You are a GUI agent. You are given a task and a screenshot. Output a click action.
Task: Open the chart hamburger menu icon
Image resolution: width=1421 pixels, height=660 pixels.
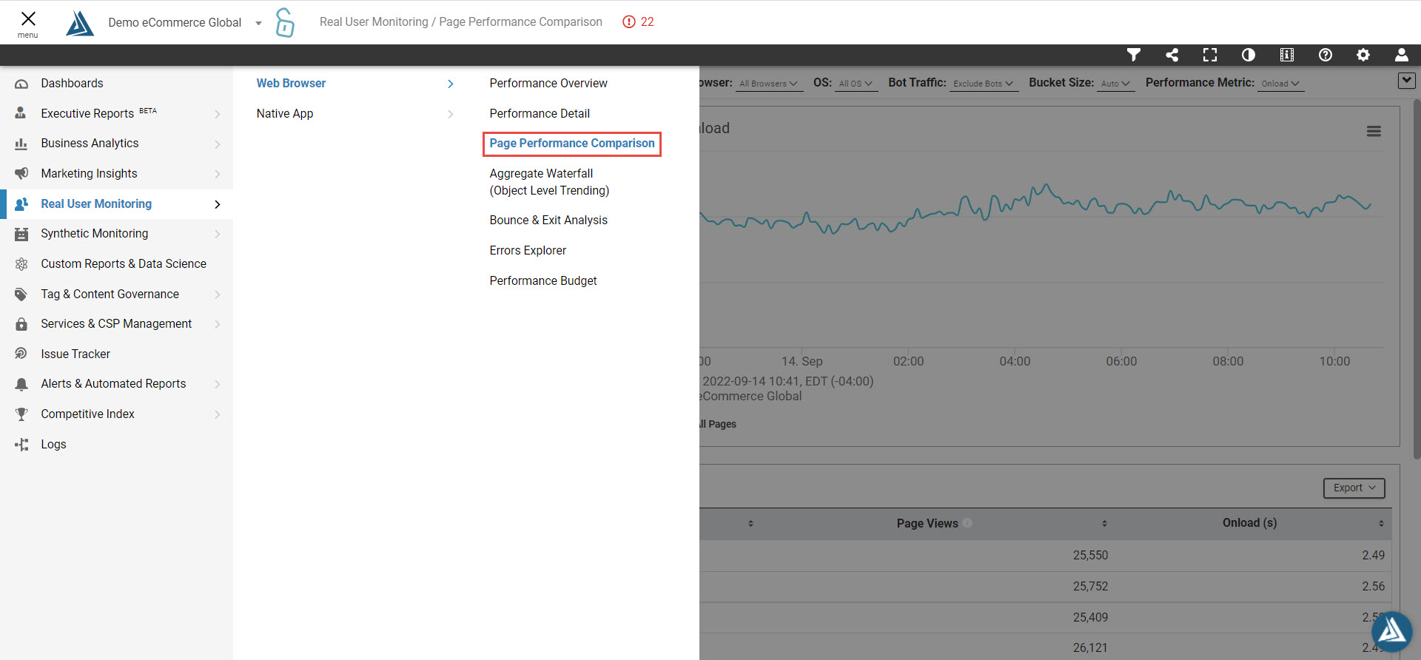1374,131
